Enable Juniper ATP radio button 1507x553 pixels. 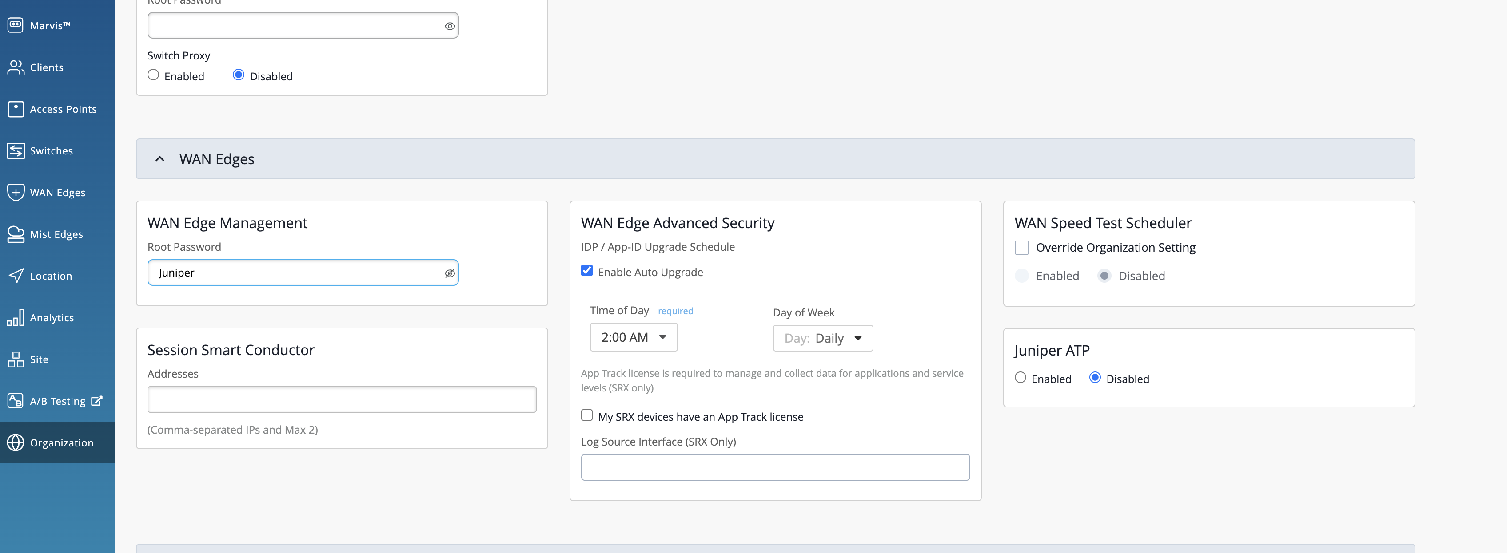click(1020, 378)
